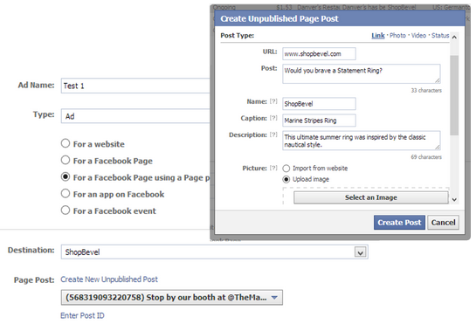This screenshot has height=324, width=476.
Task: Click the Select an Image button
Action: pyautogui.click(x=370, y=197)
